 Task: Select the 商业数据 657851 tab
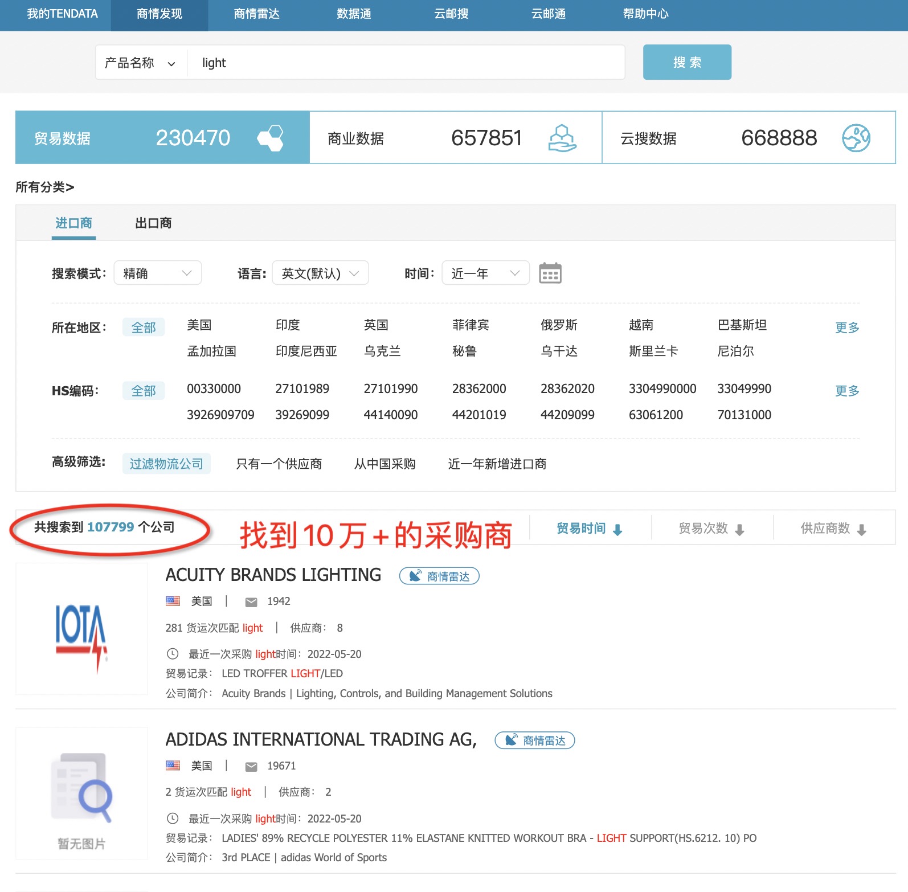(456, 137)
